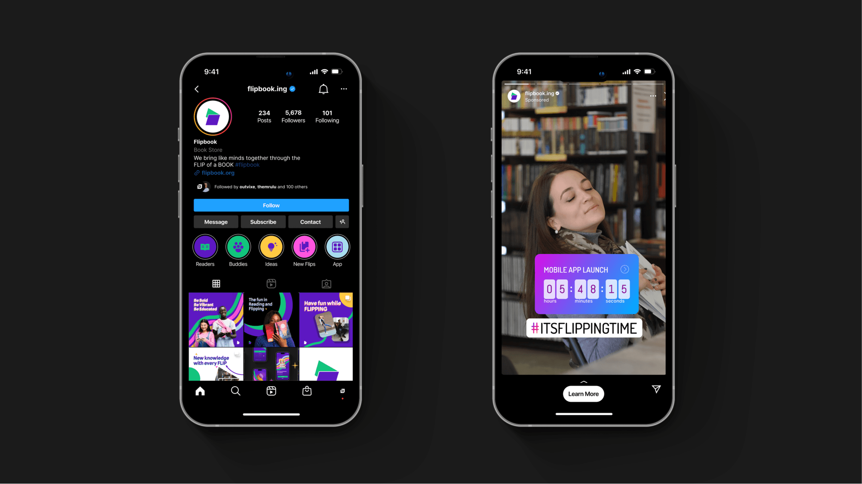Tap the grid view icon in posts
The height and width of the screenshot is (484, 862).
pos(216,283)
